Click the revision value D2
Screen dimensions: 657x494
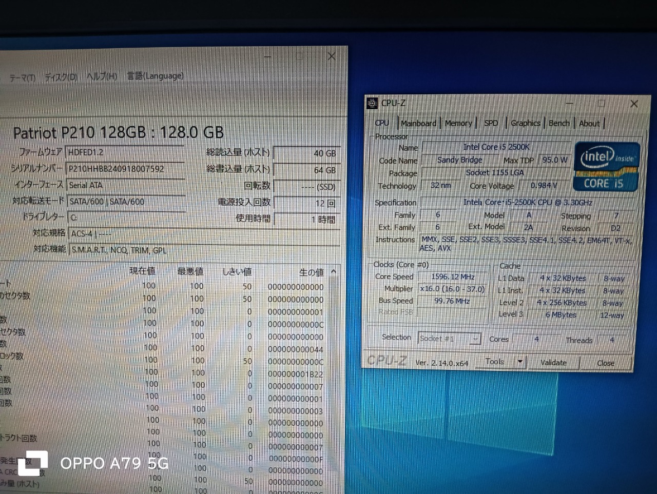[x=615, y=228]
